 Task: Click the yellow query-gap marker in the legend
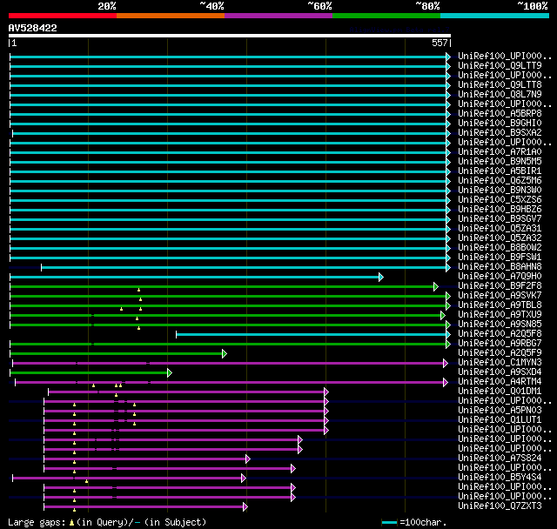pos(71,523)
